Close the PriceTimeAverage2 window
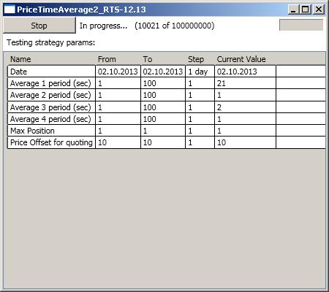 (x=319, y=9)
